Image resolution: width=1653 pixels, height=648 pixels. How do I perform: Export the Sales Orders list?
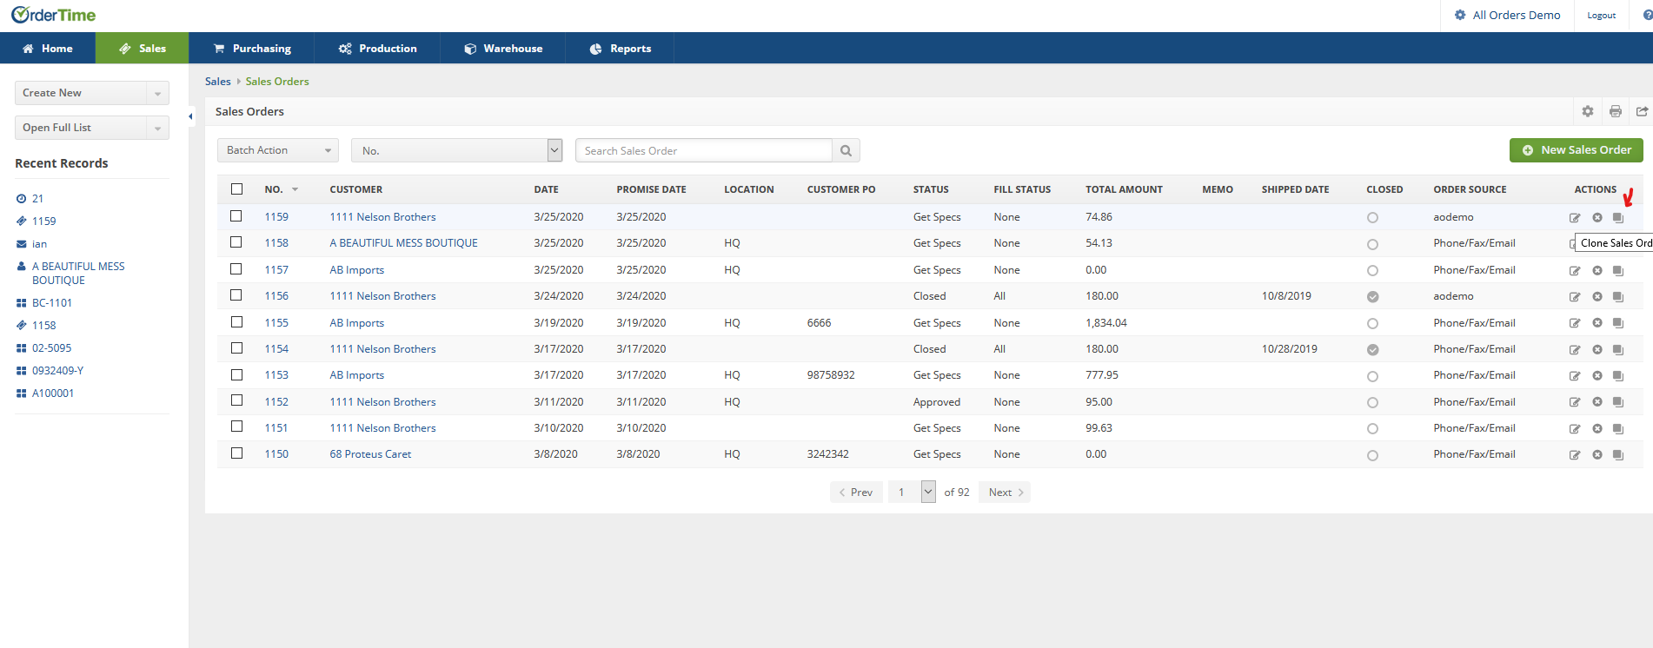click(x=1642, y=111)
